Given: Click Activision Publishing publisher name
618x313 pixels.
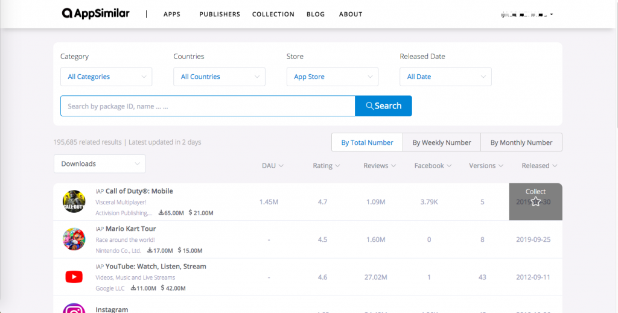Looking at the screenshot, I should 124,213.
